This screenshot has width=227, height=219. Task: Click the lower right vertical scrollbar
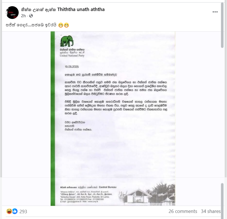tap(222, 201)
